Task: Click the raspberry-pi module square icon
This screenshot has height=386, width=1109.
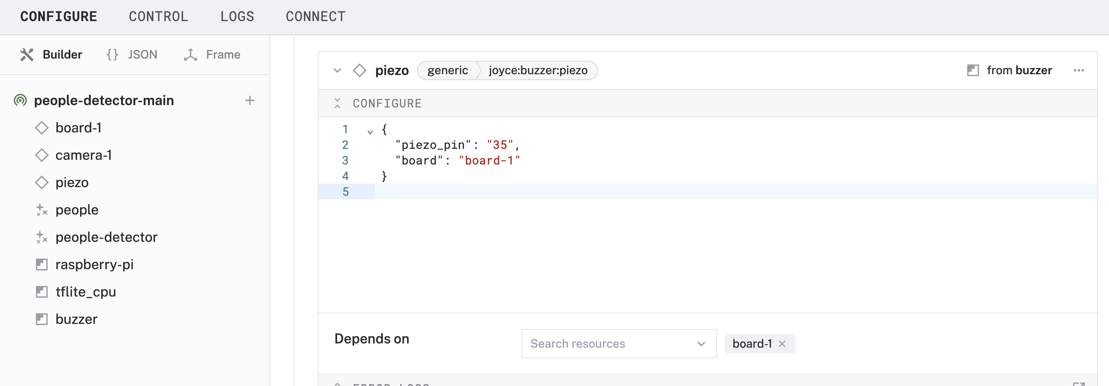Action: pyautogui.click(x=42, y=264)
